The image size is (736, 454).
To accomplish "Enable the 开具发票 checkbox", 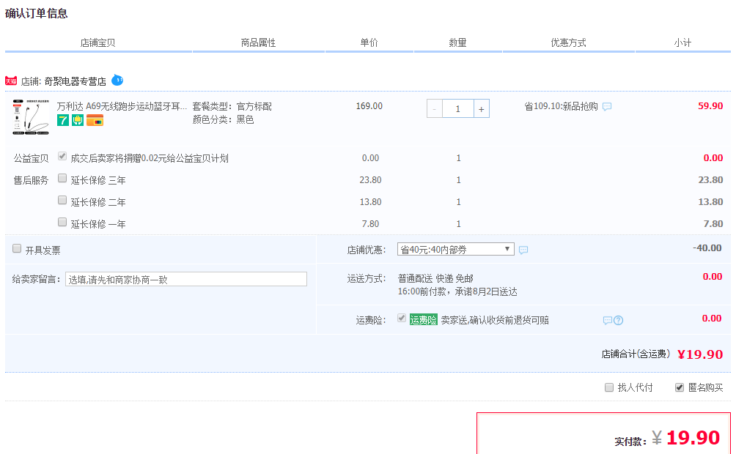I will pos(17,248).
